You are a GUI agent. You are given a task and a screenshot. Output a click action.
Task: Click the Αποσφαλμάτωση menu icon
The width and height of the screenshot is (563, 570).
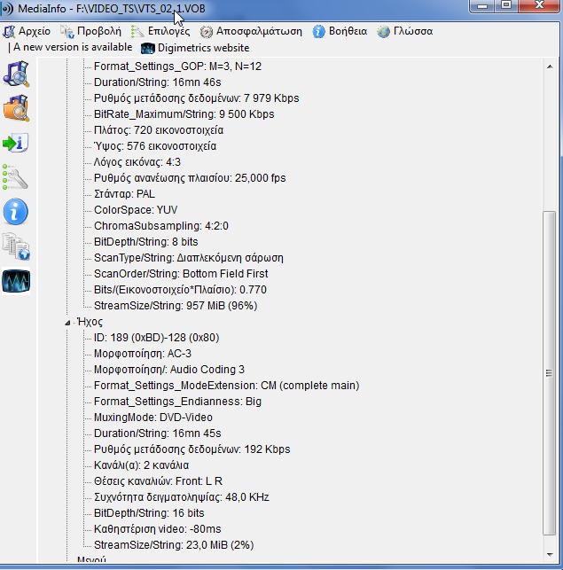click(207, 32)
